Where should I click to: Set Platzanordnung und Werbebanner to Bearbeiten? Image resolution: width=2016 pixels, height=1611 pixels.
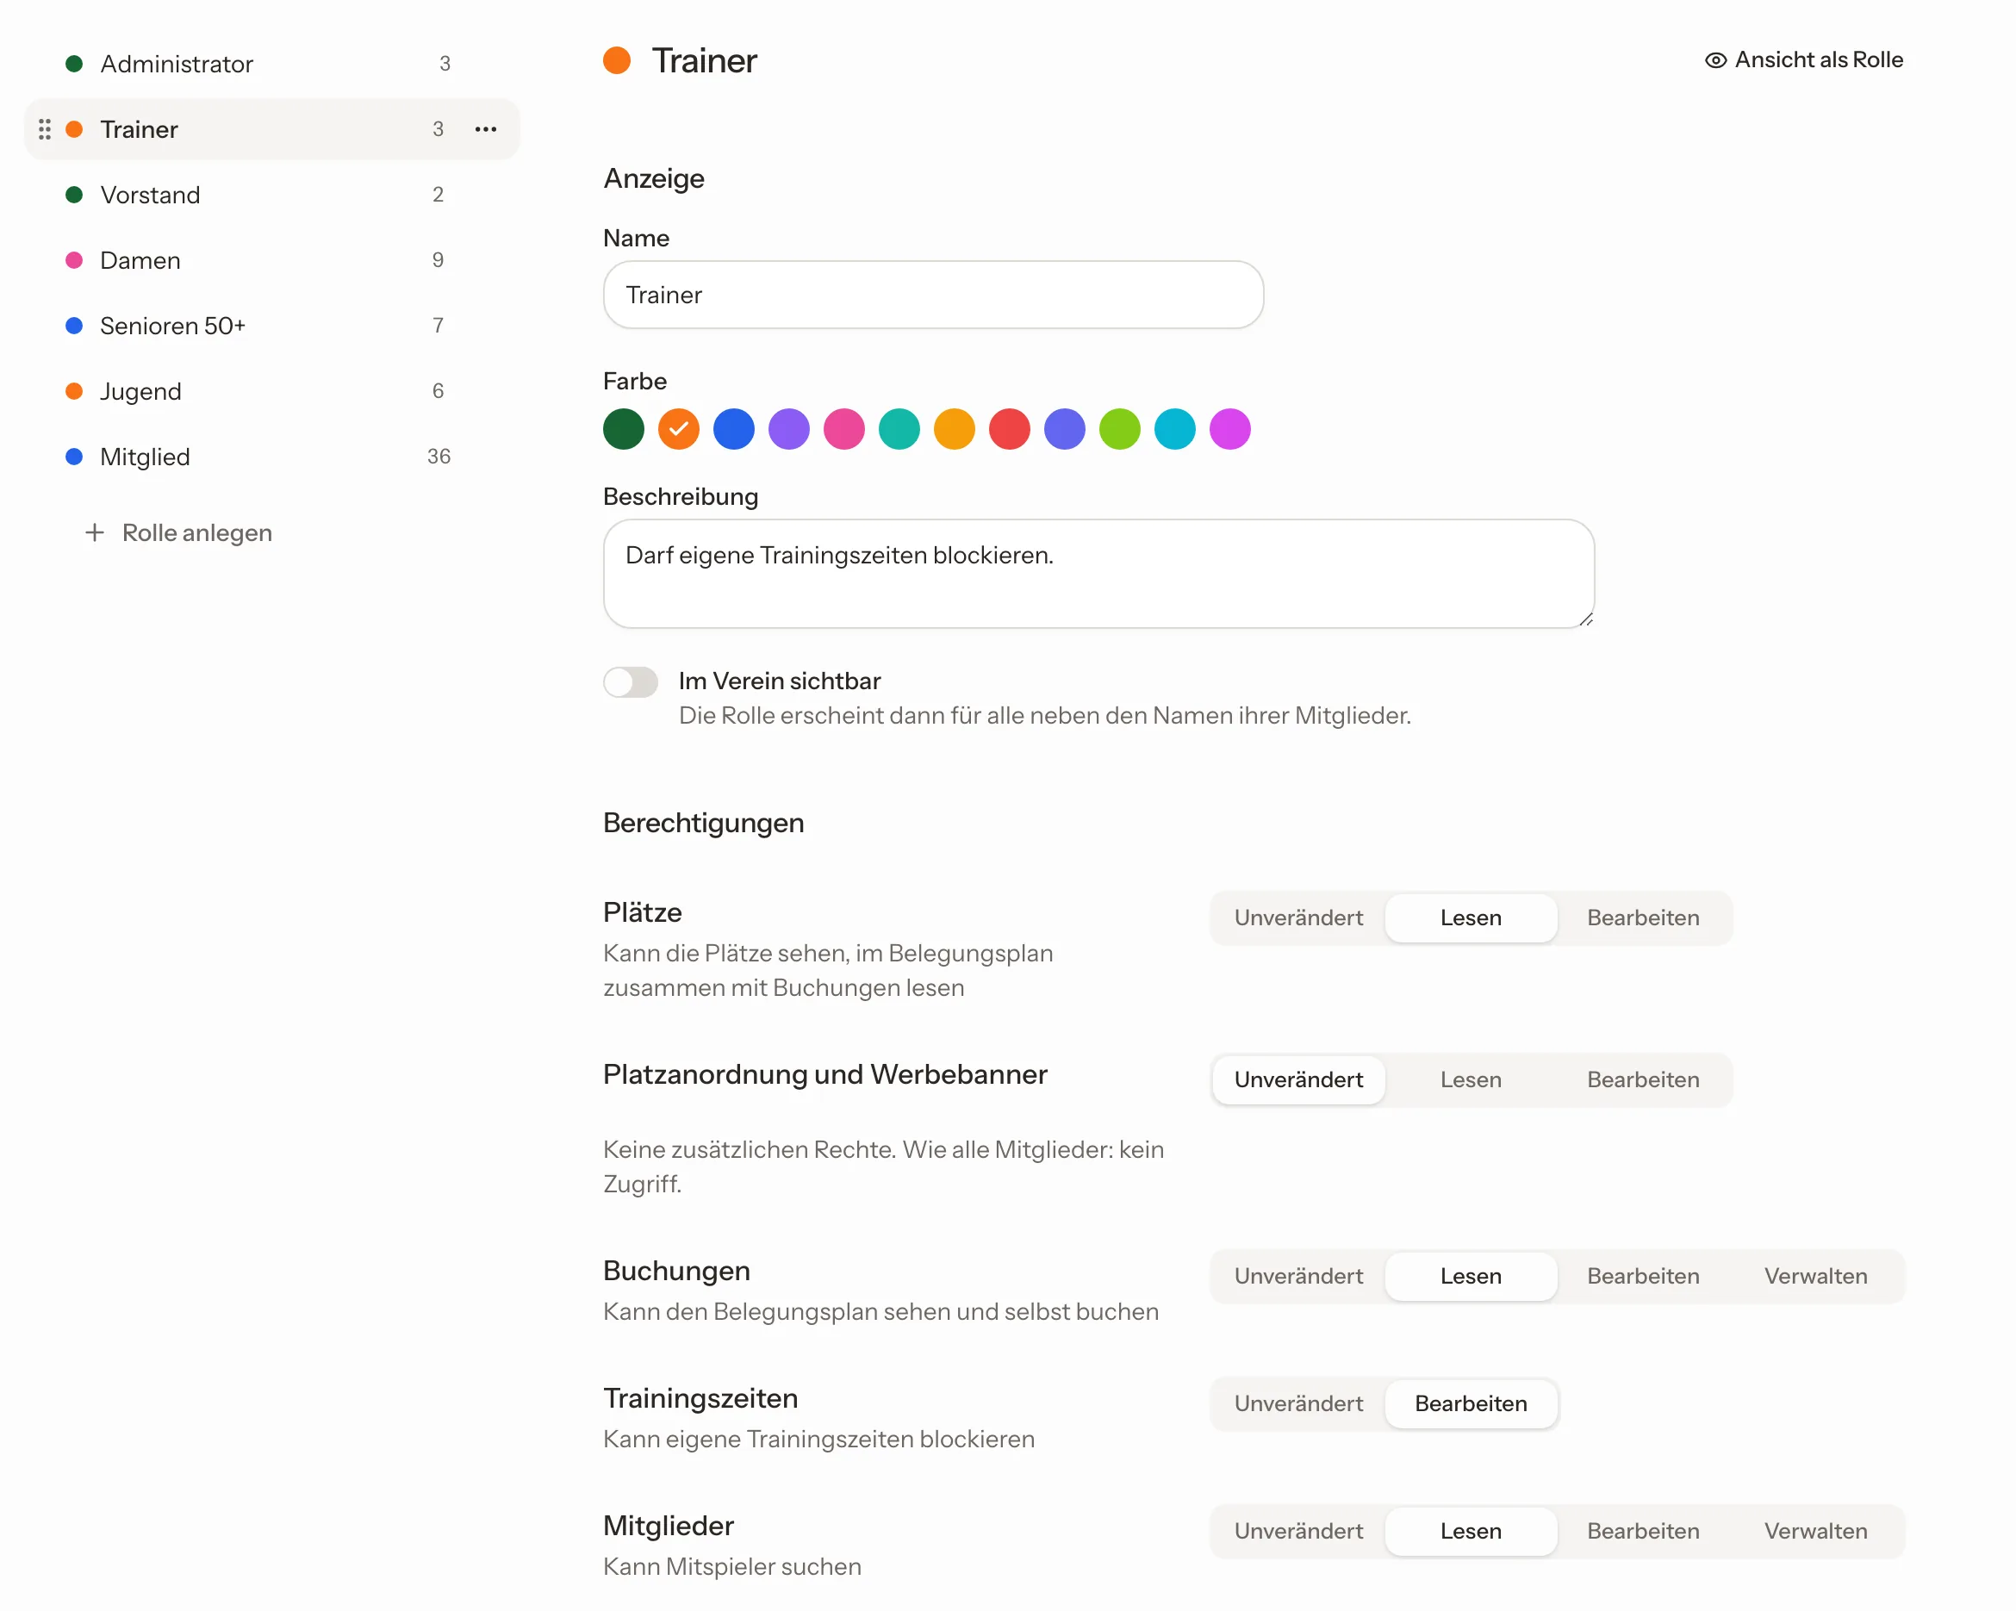[x=1642, y=1079]
